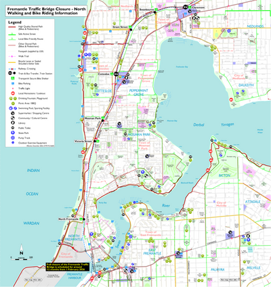Click the 'Mosman Park' station label near the railway
This screenshot has height=287, width=271.
pos(92,118)
